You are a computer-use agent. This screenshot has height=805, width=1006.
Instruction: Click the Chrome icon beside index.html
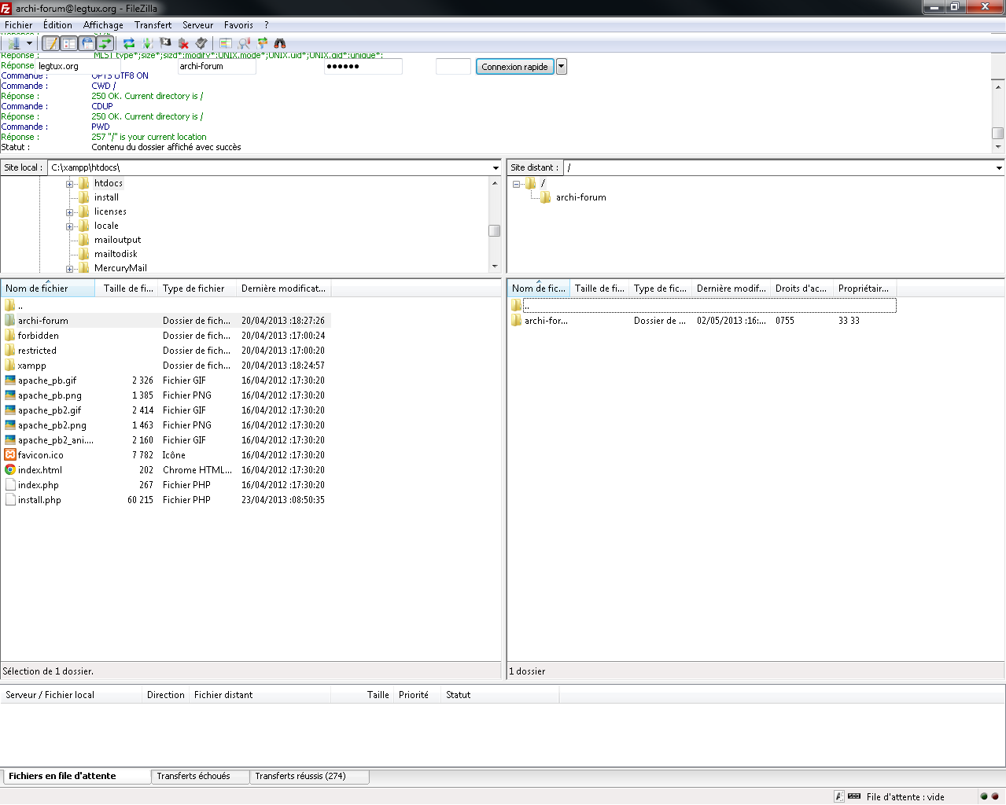10,469
